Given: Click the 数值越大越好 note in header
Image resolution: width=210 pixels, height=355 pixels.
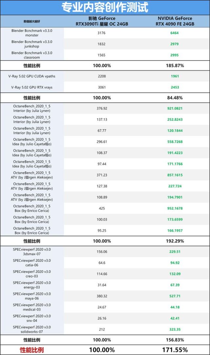Looking at the screenshot, I should [32, 21].
